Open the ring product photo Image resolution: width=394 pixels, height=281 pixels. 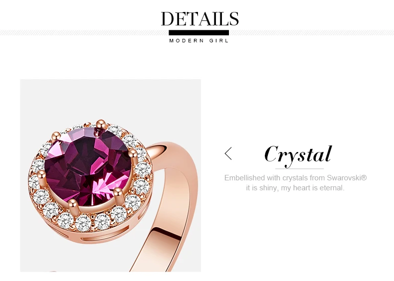[x=111, y=175]
